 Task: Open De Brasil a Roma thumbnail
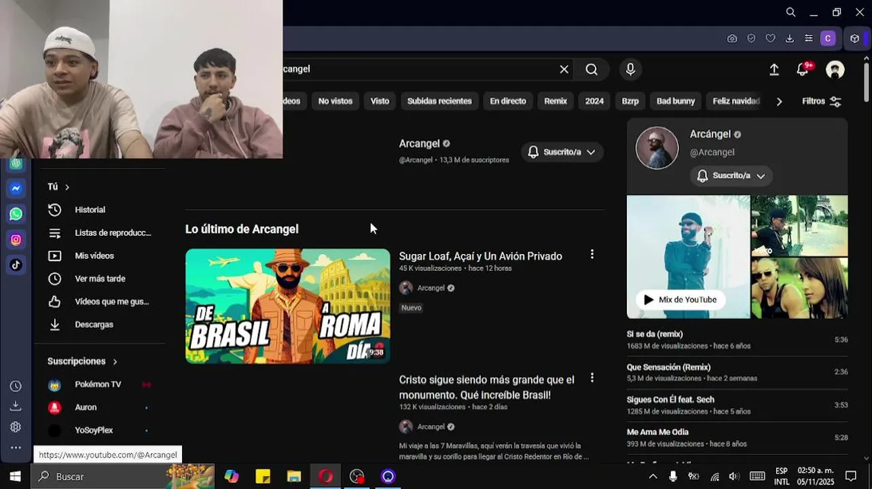288,306
